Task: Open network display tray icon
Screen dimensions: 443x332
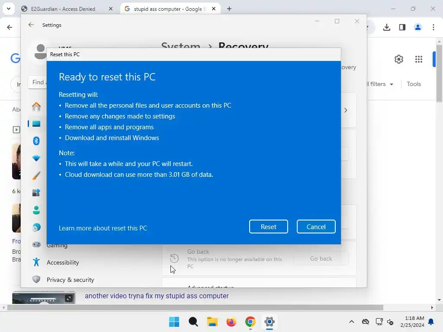Action: coord(379,322)
